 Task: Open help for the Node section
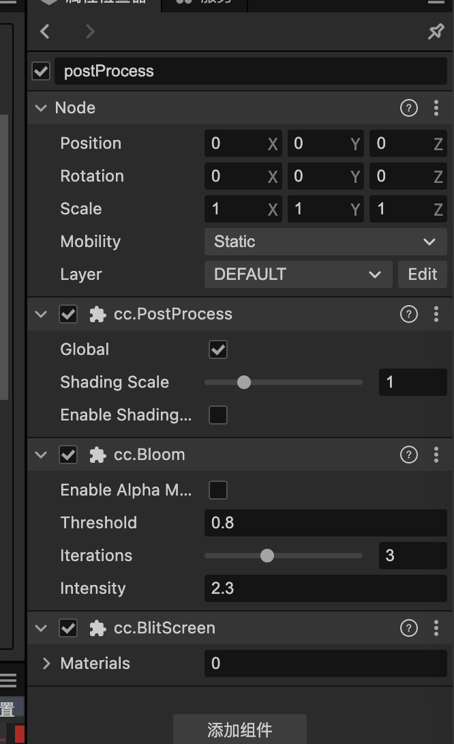tap(408, 108)
